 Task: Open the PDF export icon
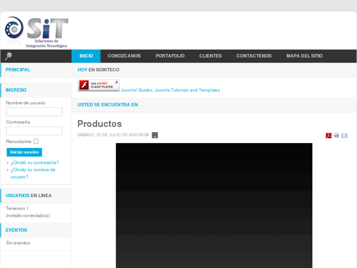tap(329, 136)
